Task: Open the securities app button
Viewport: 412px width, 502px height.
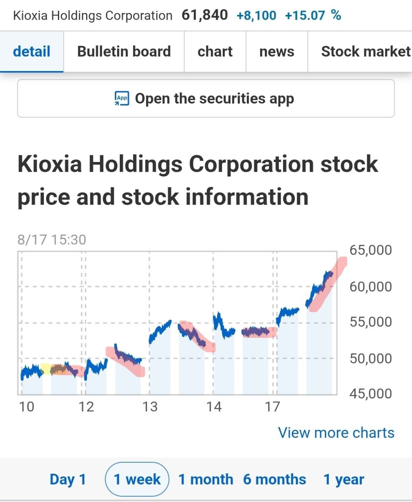Action: (x=206, y=98)
